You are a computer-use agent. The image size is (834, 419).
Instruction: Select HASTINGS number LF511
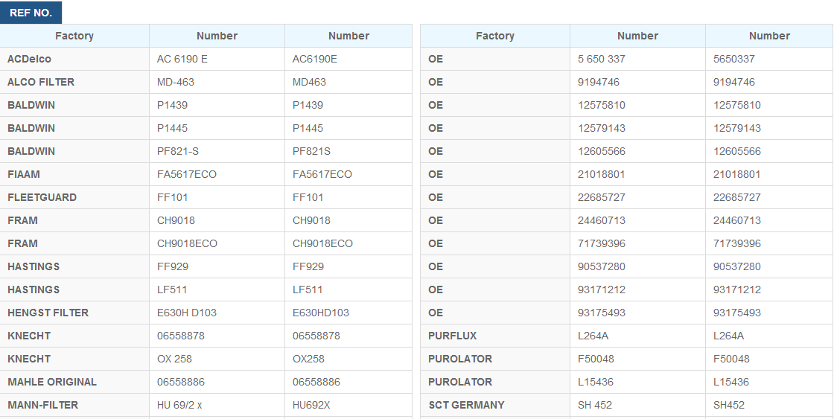click(x=172, y=290)
